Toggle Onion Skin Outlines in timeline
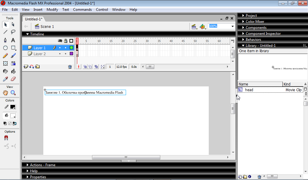Image resolution: width=308 pixels, height=180 pixels. [x=90, y=67]
